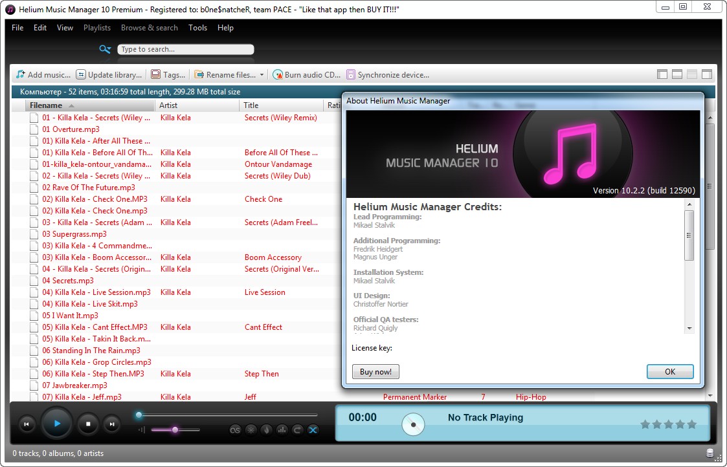
Task: Open the File menu
Action: 17,28
